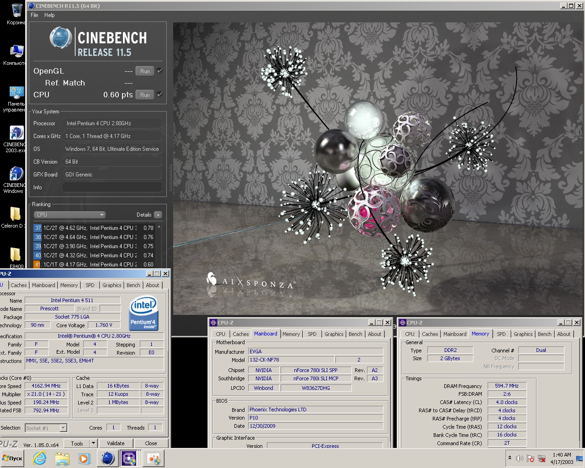The width and height of the screenshot is (585, 468).
Task: Select ranking row 37 at 4.62 GHz
Action: (95, 228)
